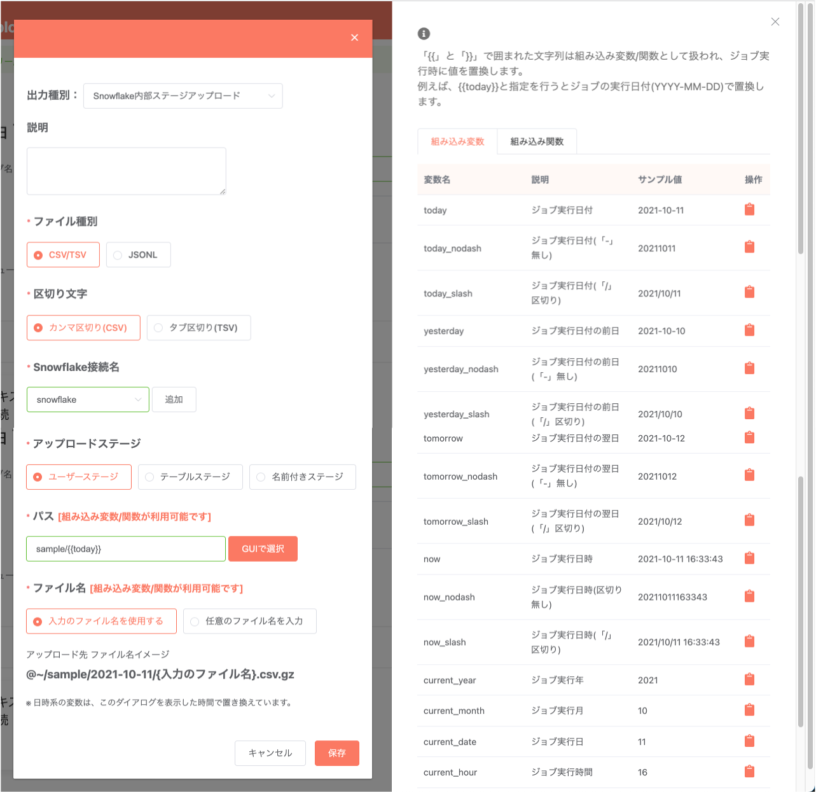Copy the today_slash variable with its clipboard icon

pyautogui.click(x=749, y=292)
